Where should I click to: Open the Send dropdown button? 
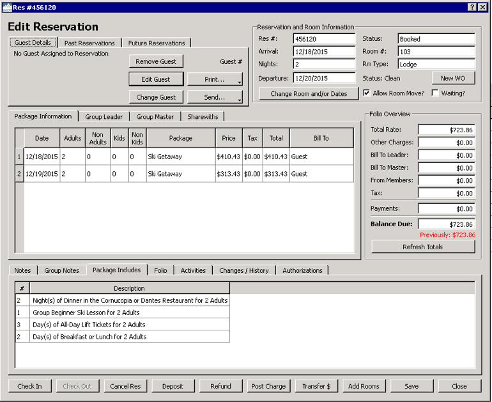point(215,97)
